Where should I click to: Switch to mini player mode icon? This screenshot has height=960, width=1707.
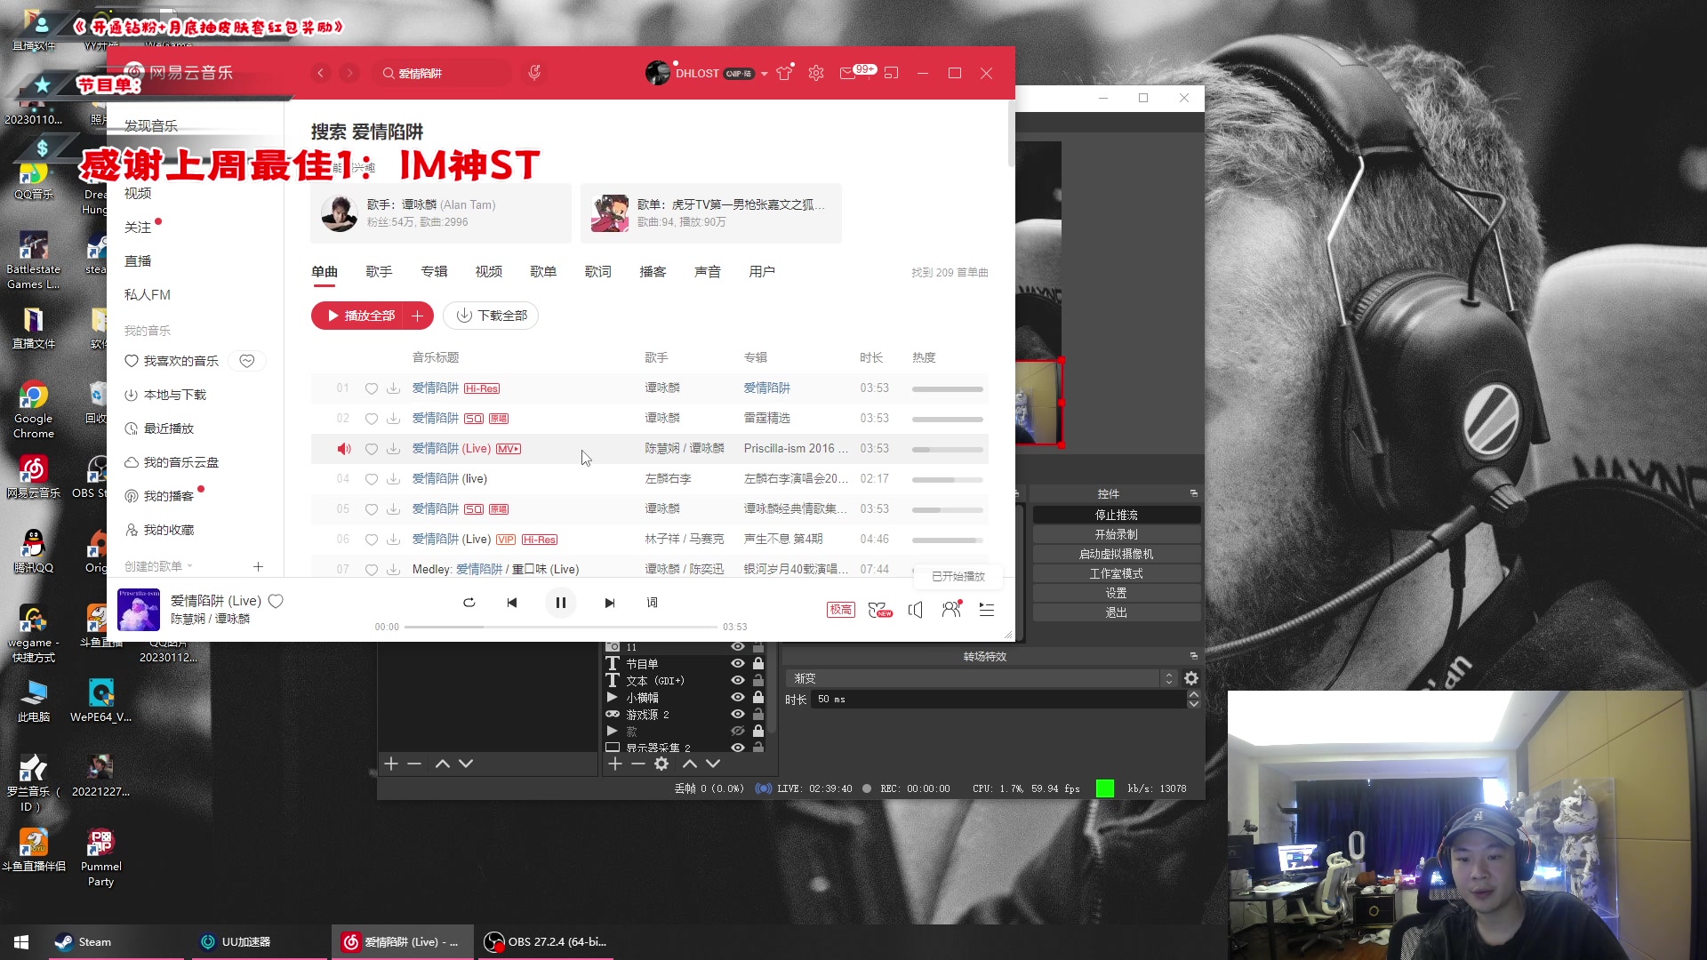[892, 73]
